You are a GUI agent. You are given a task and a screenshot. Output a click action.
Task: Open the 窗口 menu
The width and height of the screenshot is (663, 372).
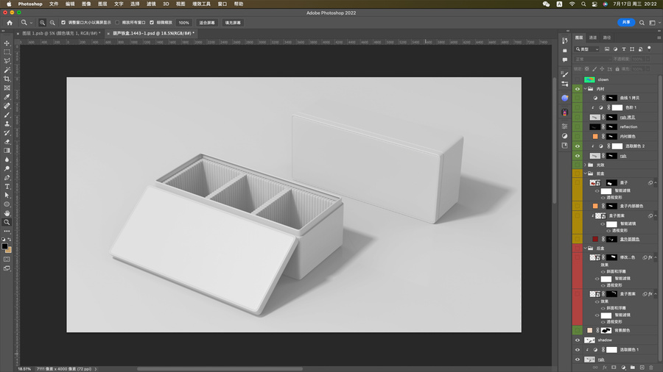pos(222,4)
